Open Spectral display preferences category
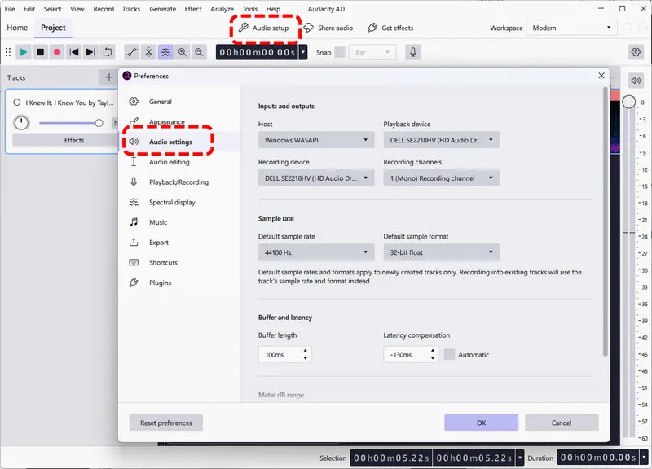The image size is (652, 469). point(179,202)
